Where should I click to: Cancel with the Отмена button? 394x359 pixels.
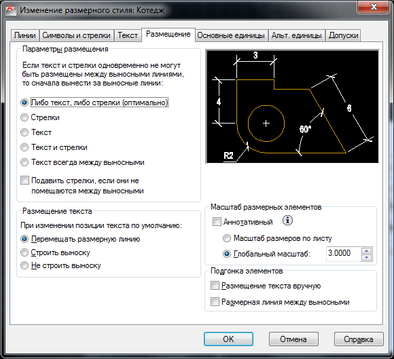pos(293,339)
